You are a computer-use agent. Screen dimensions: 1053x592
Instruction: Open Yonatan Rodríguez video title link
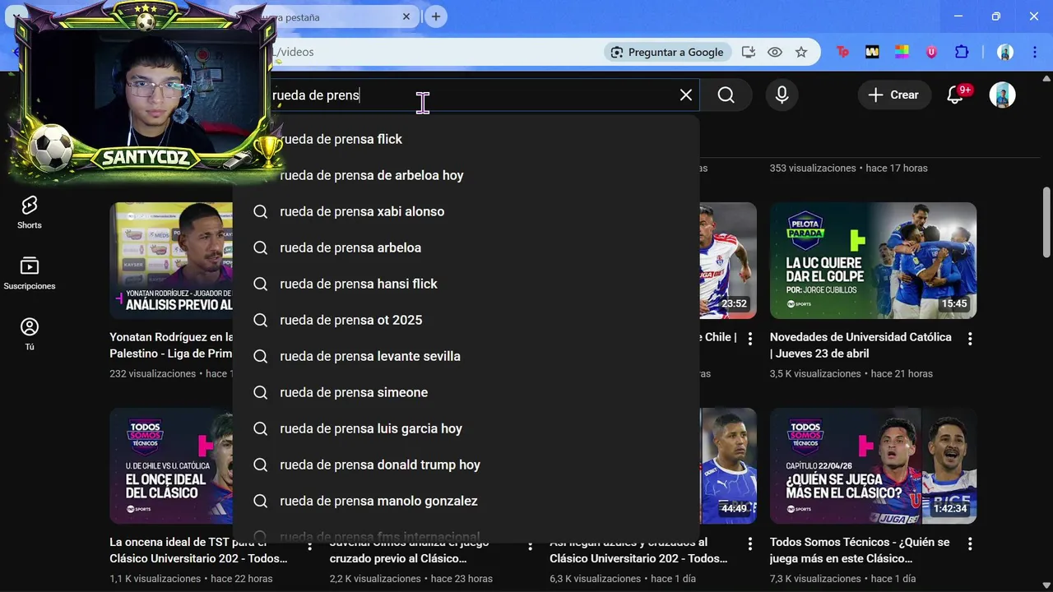tap(171, 345)
